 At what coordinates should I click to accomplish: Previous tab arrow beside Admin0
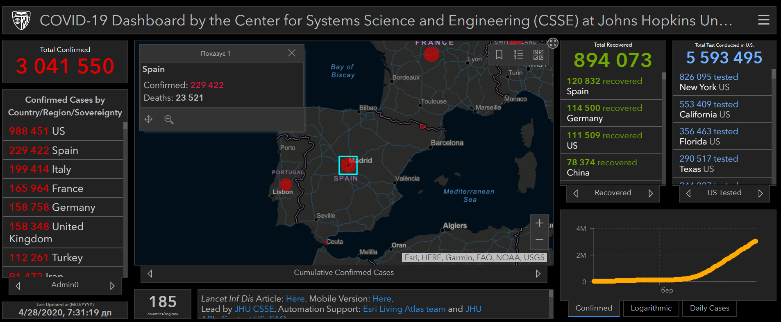point(18,286)
